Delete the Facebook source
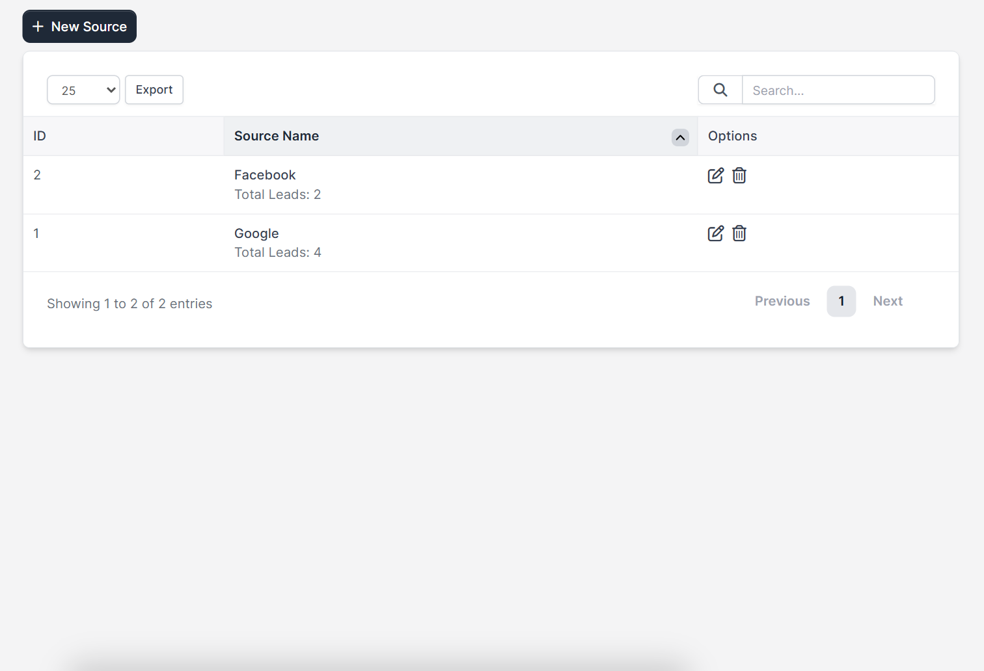Viewport: 984px width, 671px height. pos(739,176)
